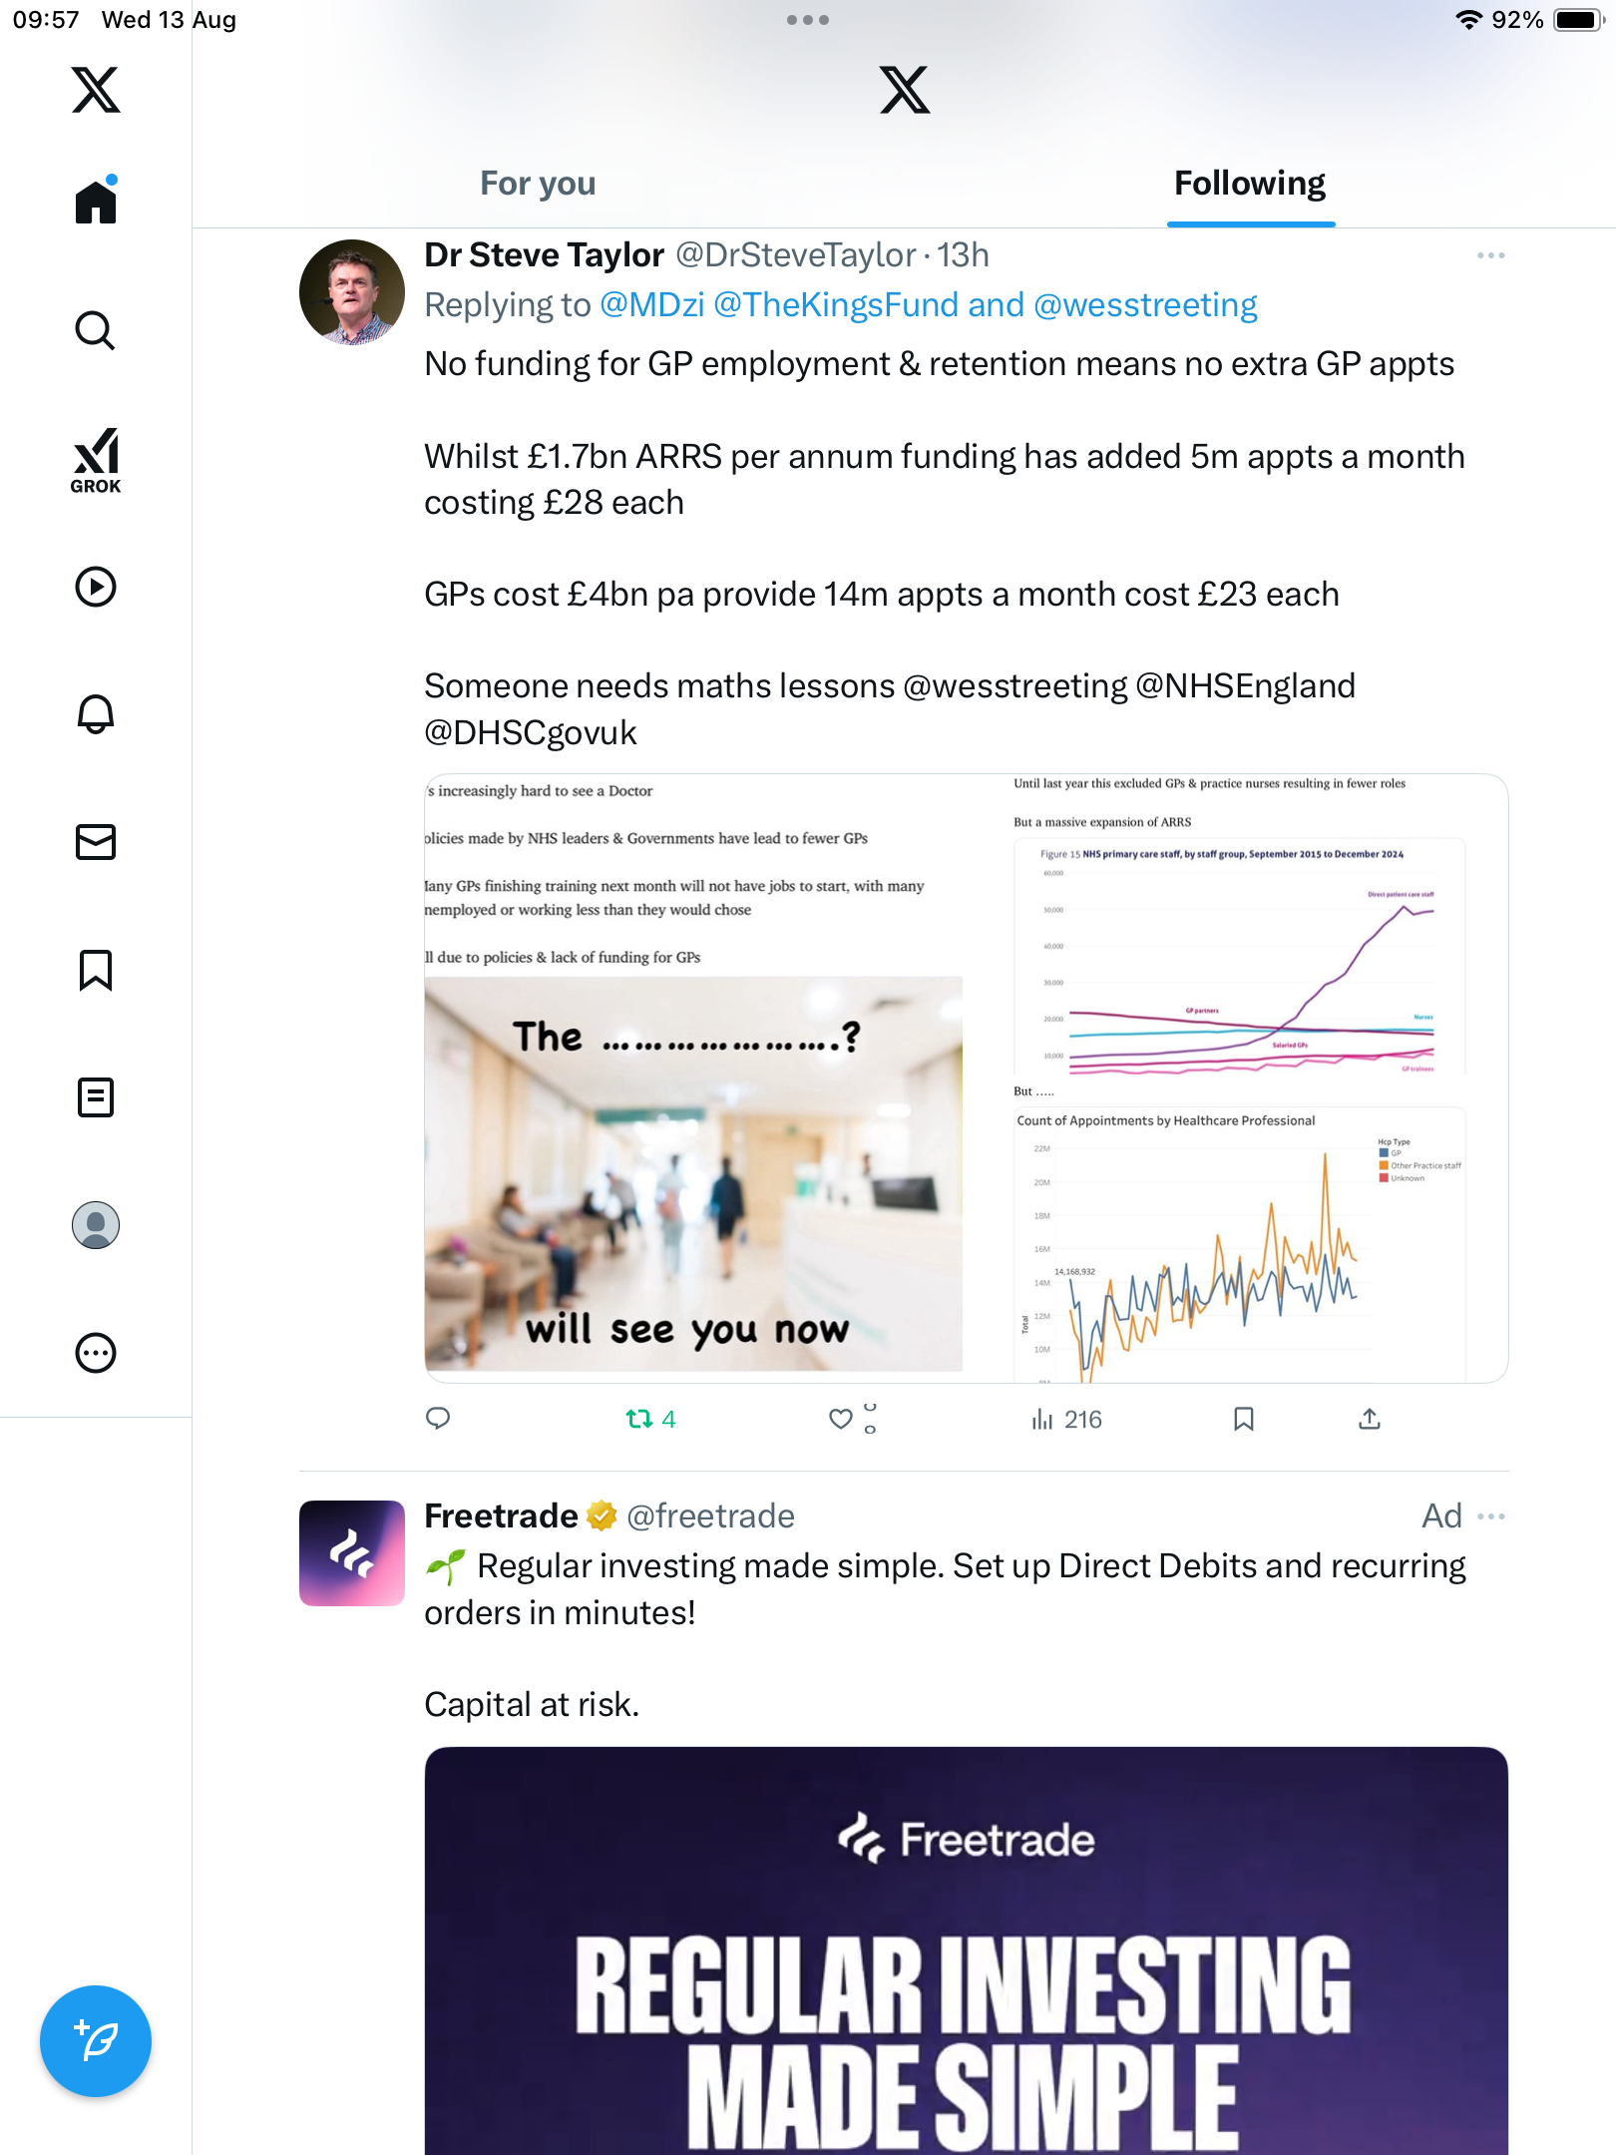Open Bookmarks in the sidebar
The width and height of the screenshot is (1616, 2155).
96,970
